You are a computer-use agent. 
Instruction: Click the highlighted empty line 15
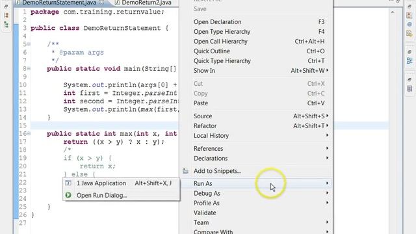105,125
